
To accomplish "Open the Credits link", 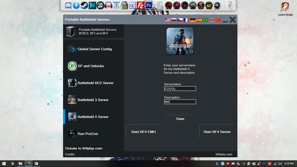I will 70,154.
